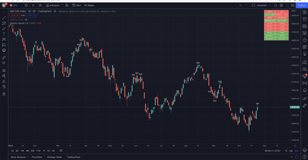Activate the zoom in tool
This screenshot has height=160, width=308.
[x=4, y=63]
